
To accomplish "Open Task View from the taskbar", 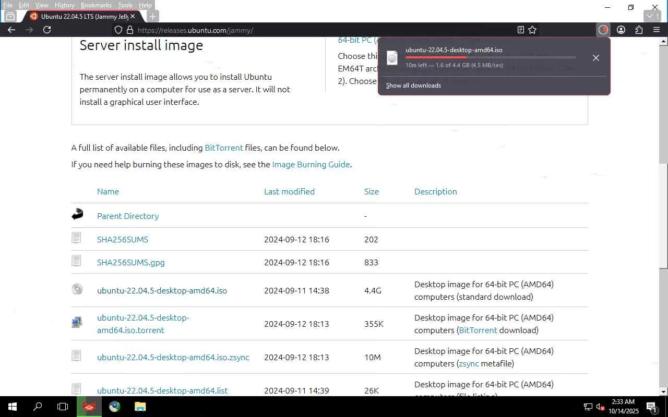I will (63, 407).
